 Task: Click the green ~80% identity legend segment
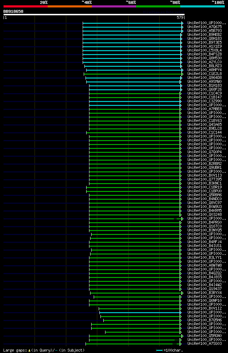[158, 6]
